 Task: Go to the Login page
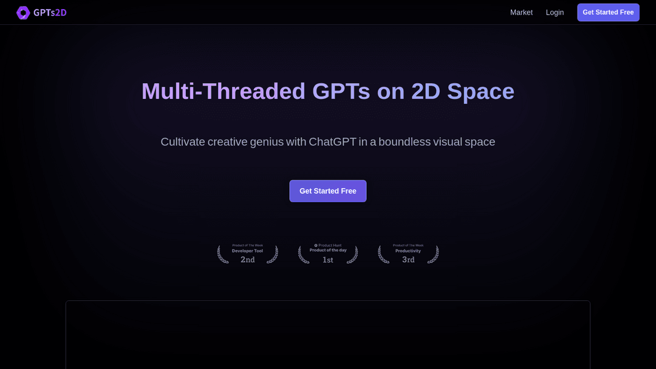(x=555, y=13)
